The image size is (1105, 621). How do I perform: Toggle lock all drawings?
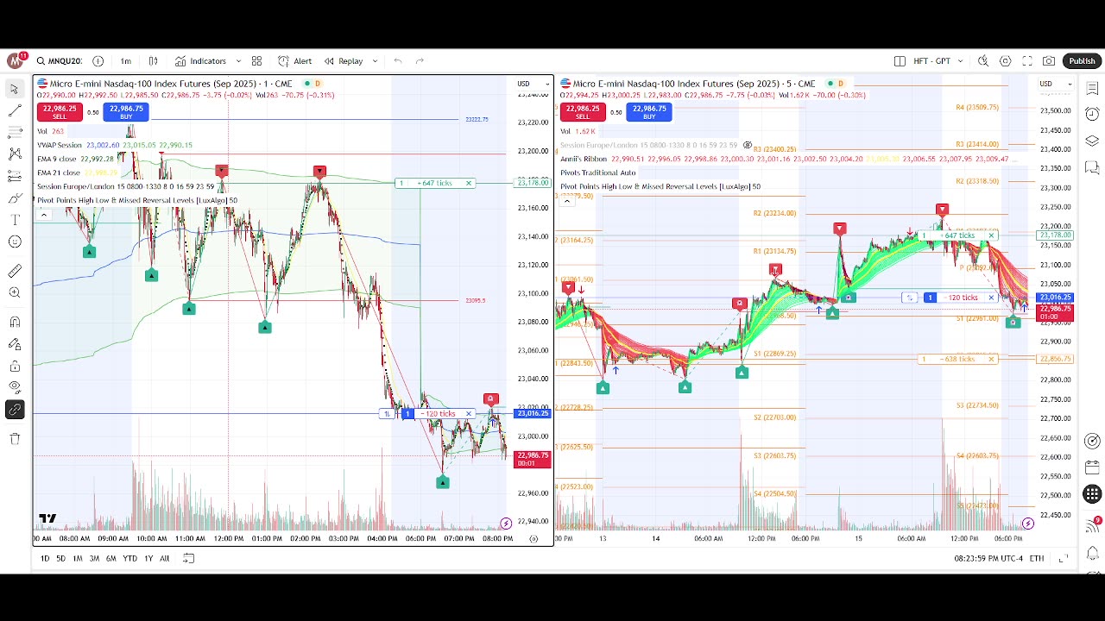(15, 366)
